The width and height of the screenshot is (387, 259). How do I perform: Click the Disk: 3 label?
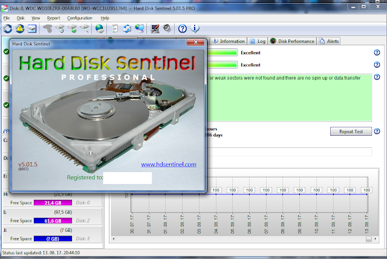tap(83, 238)
